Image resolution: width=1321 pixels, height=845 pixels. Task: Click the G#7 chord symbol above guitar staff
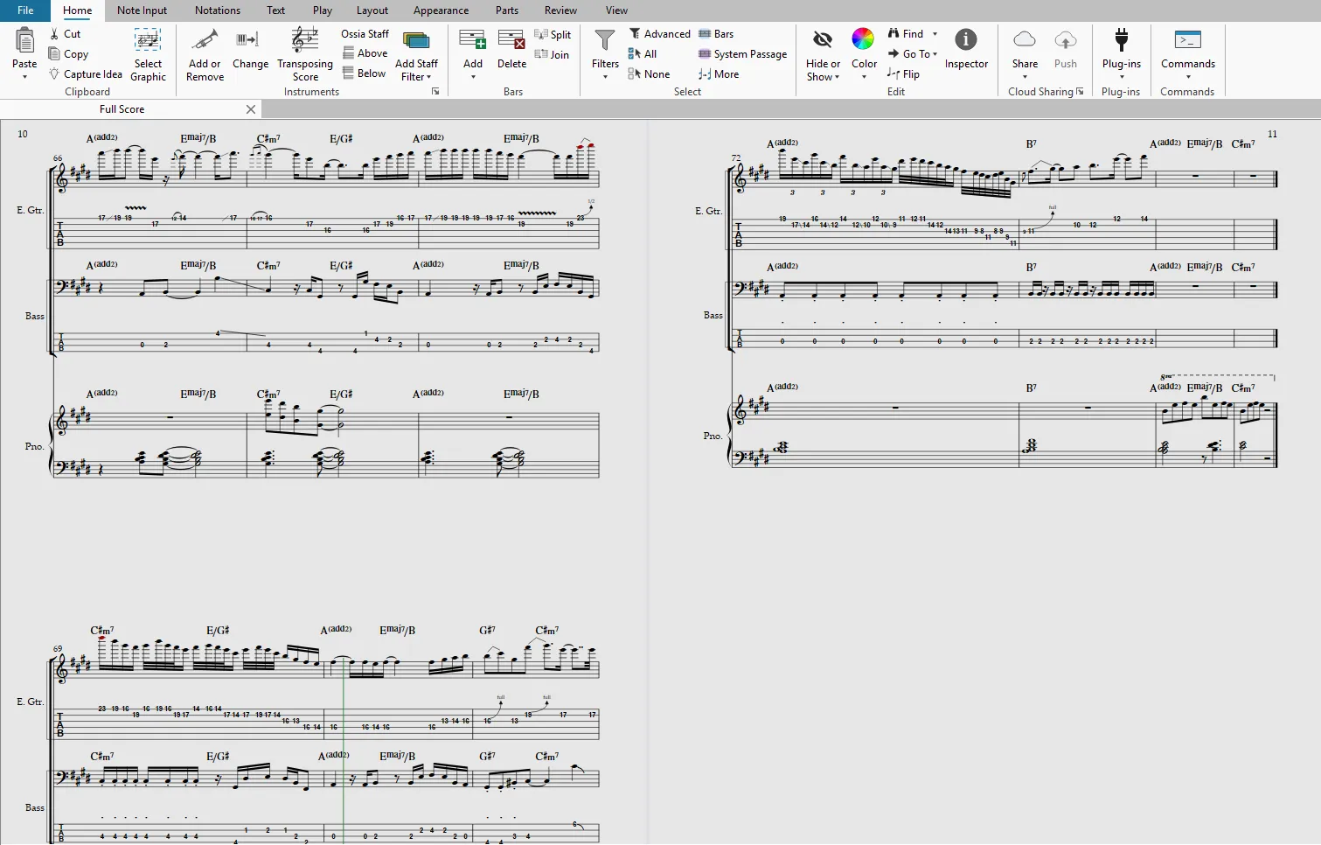(487, 630)
